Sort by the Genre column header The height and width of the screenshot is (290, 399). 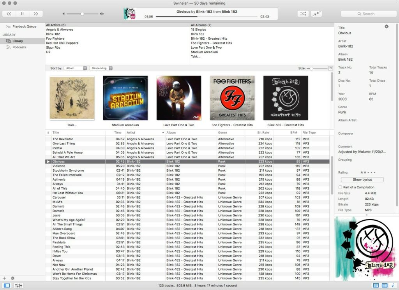(x=231, y=133)
